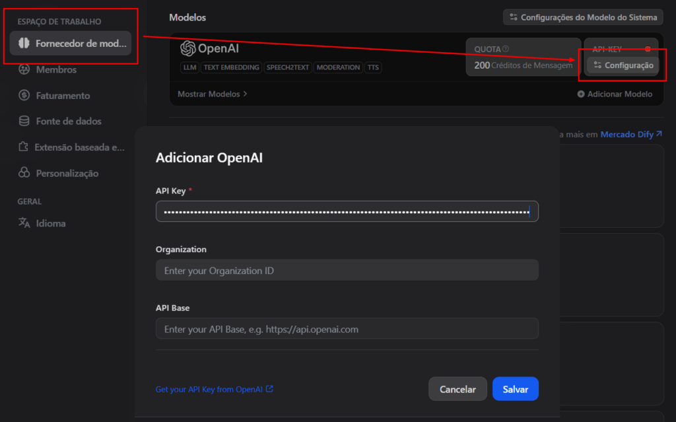Expand Mostrar Modelos
The height and width of the screenshot is (422, 676).
click(212, 94)
